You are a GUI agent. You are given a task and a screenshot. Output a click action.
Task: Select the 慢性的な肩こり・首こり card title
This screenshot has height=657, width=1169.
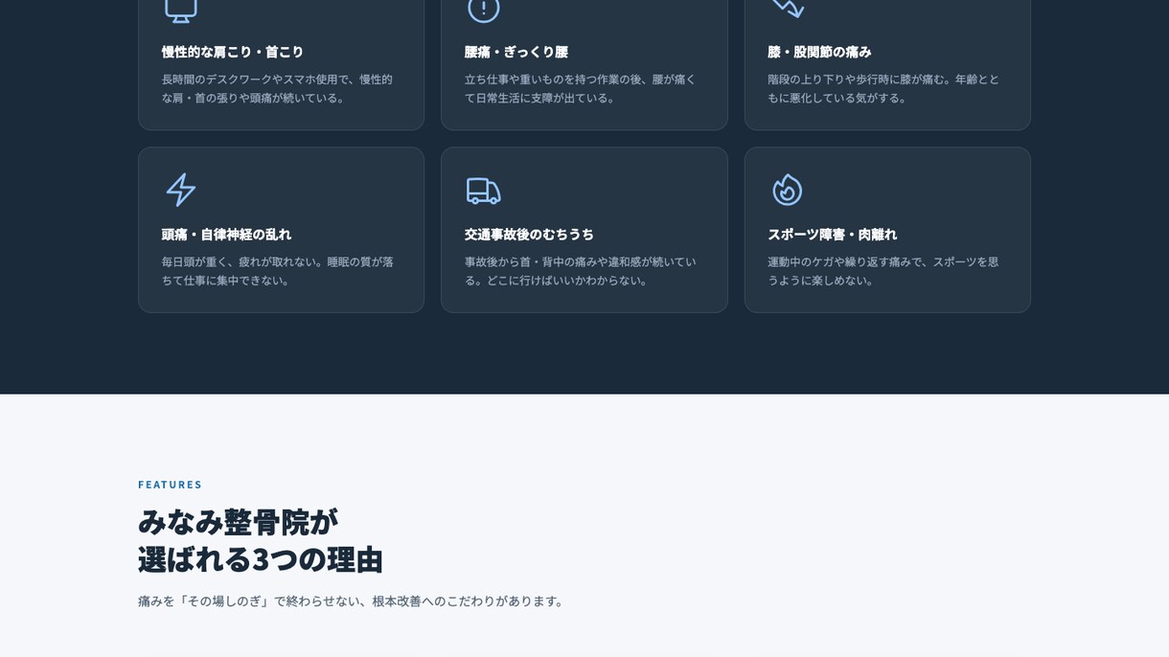point(233,52)
